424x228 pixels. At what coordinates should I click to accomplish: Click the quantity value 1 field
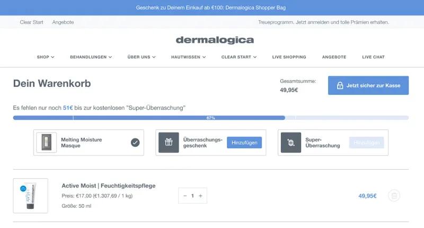192,196
